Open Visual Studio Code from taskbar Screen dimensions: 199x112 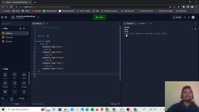[x=82, y=110]
